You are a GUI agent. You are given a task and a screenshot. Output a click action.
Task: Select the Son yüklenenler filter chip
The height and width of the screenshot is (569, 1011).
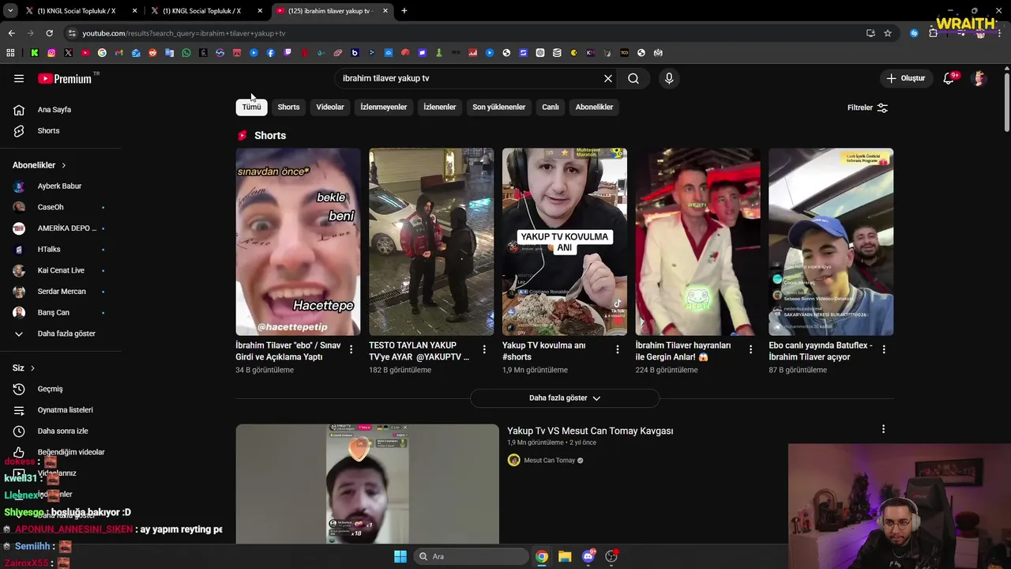(499, 107)
